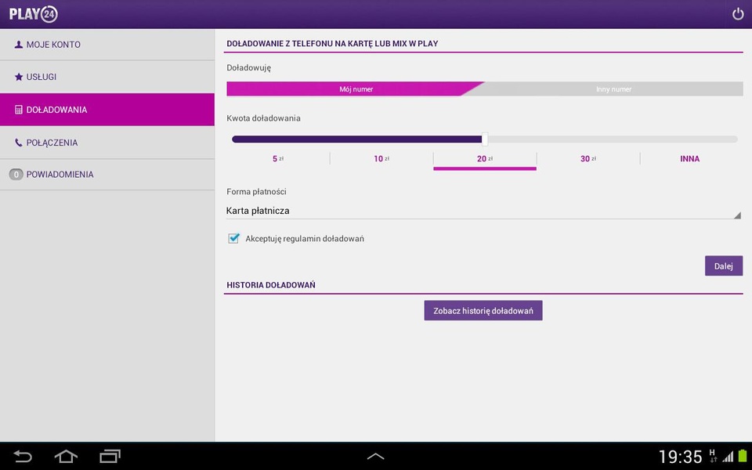Click the Akceptuję regulamin doładowań text
The height and width of the screenshot is (470, 752).
[x=305, y=239]
